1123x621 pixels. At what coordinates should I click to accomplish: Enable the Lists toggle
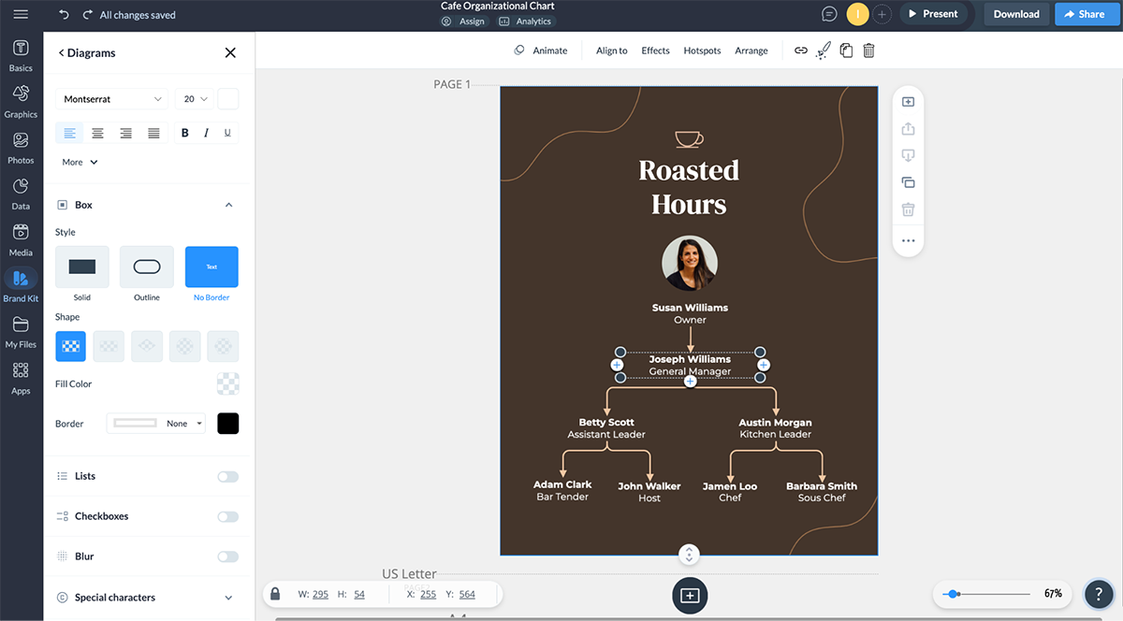[x=227, y=476]
